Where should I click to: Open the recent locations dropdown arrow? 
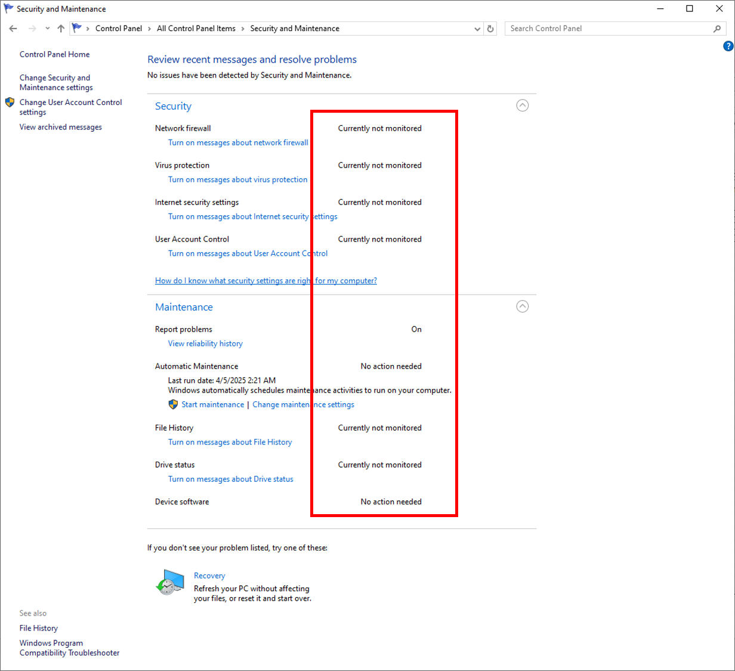click(x=48, y=29)
